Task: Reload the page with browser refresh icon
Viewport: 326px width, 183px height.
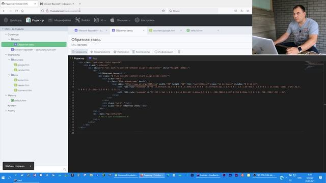Action: click(x=16, y=11)
